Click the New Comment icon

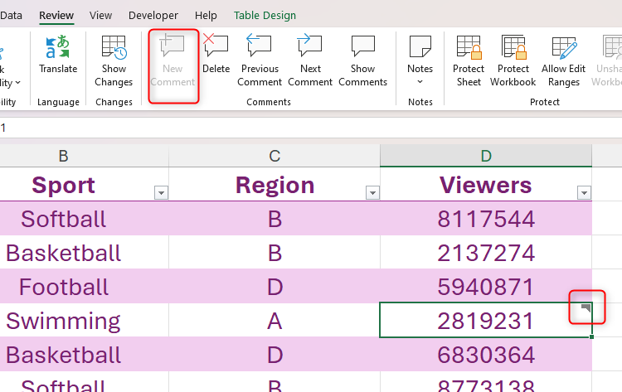tap(173, 48)
